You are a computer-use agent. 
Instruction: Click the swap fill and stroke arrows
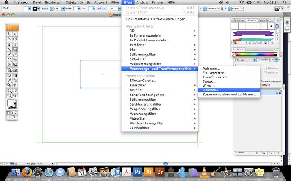click(16, 101)
